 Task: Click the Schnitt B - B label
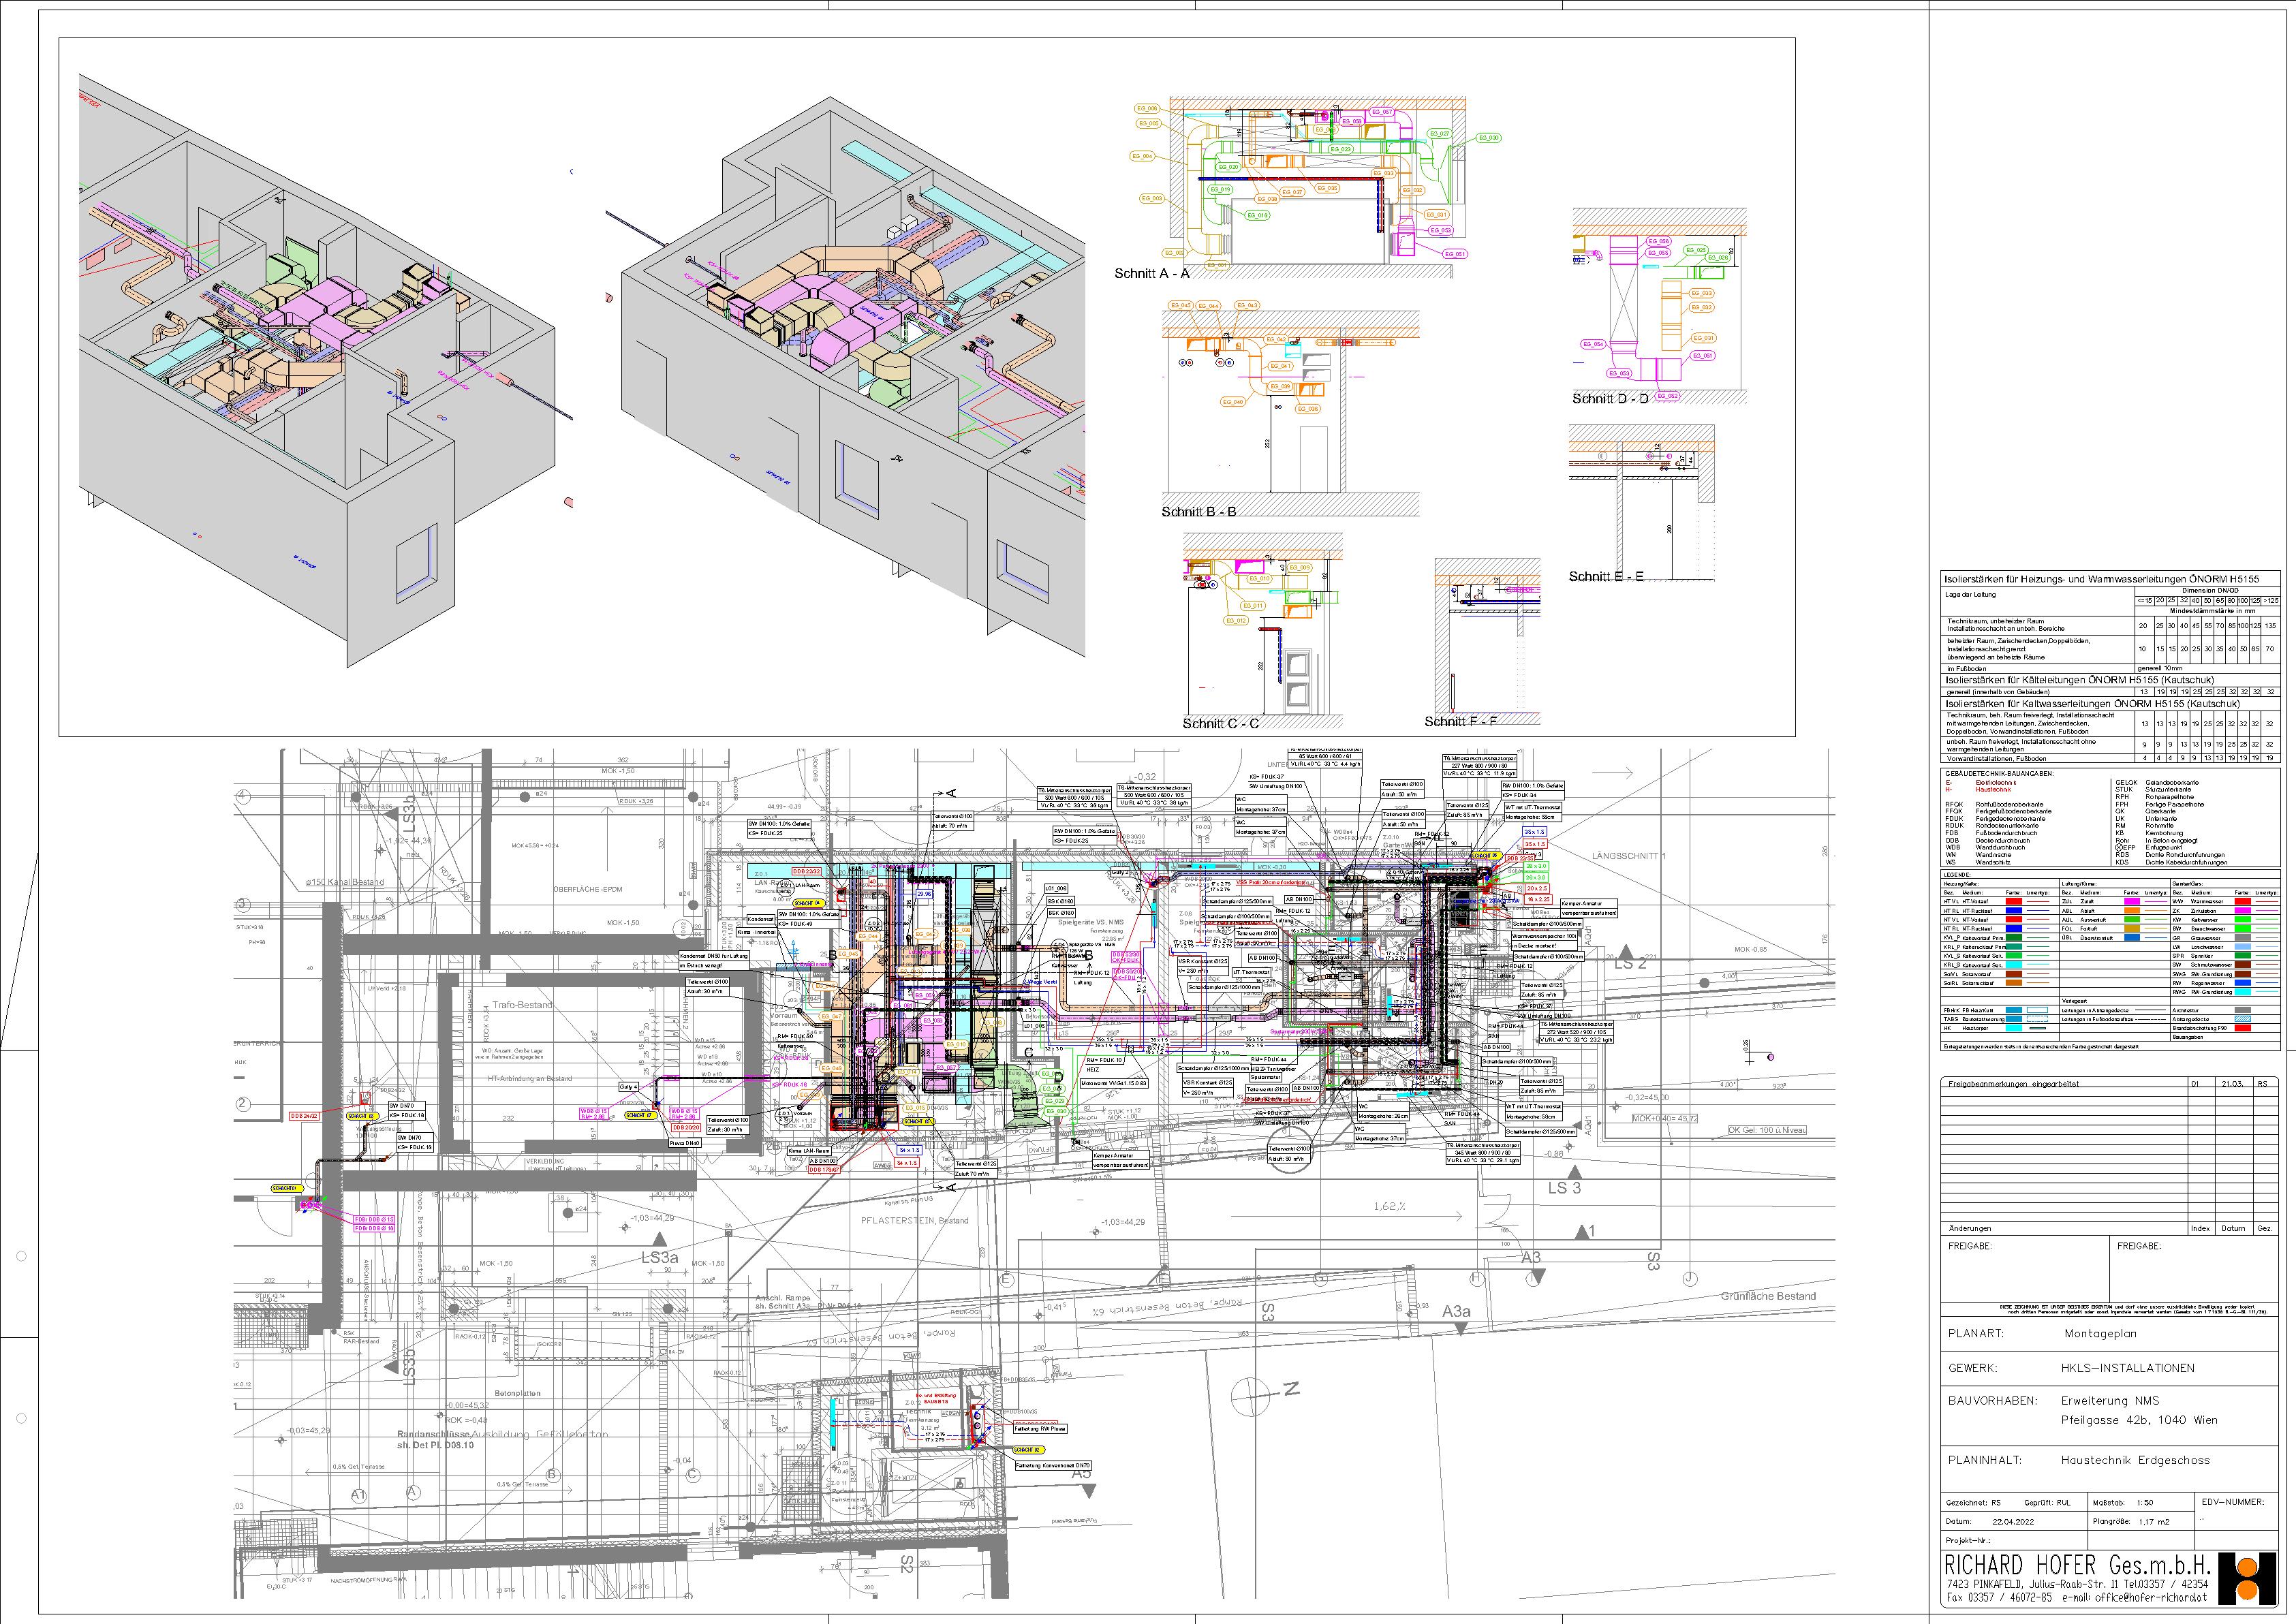[x=1198, y=512]
